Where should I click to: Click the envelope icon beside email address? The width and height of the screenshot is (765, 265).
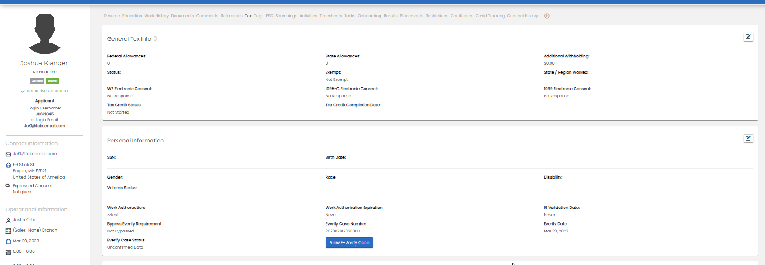8,154
